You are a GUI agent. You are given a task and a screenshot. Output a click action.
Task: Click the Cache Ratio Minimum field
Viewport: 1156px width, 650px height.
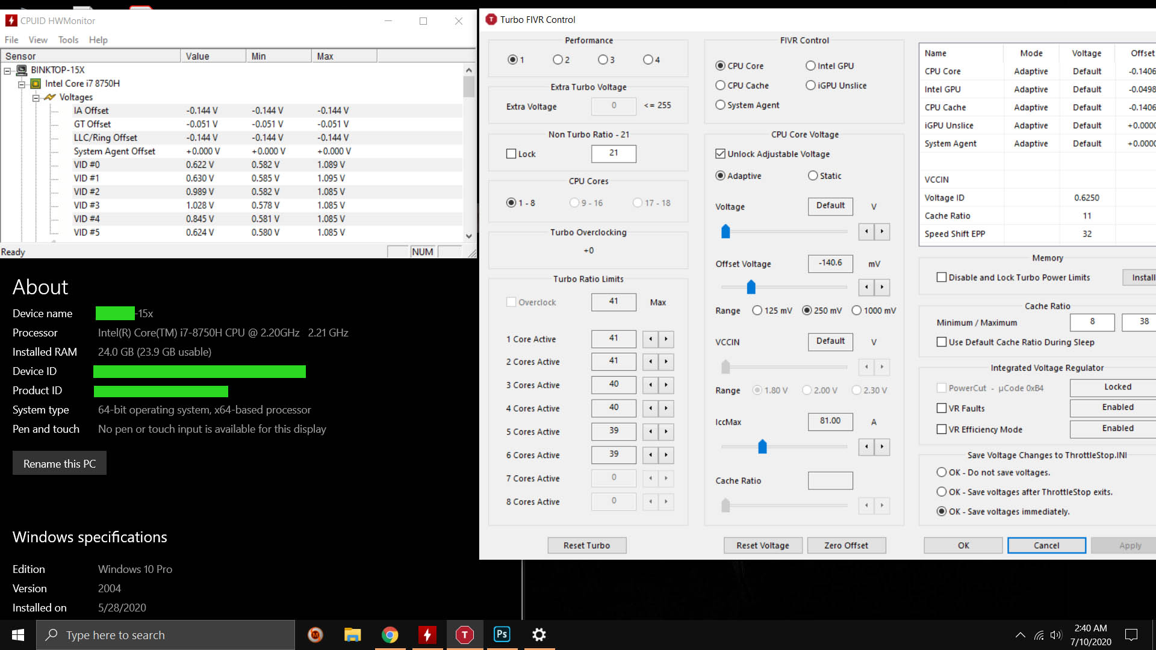[1092, 322]
